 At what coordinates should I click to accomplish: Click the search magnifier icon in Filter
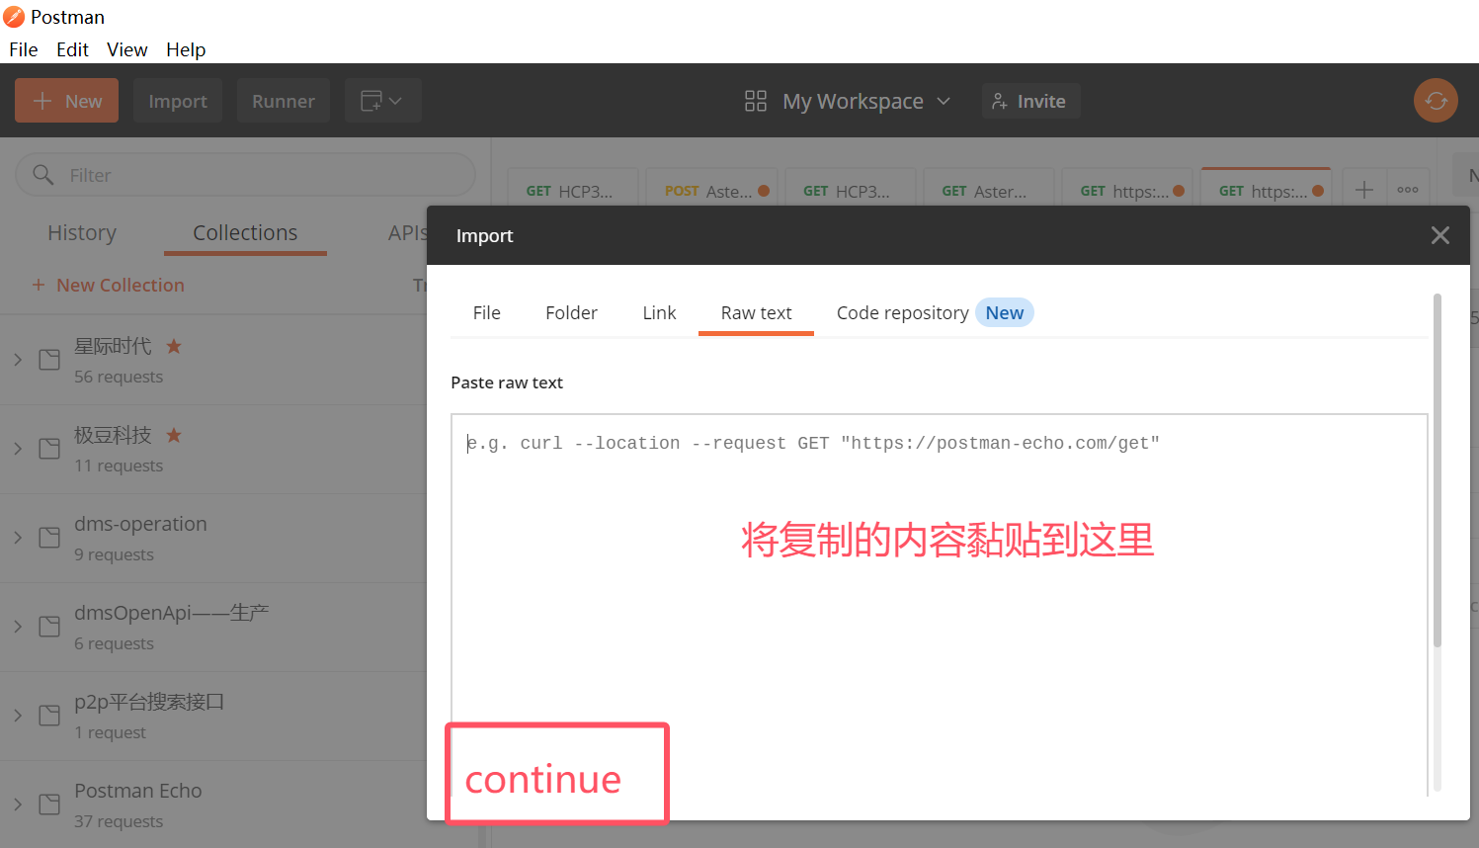pos(42,175)
